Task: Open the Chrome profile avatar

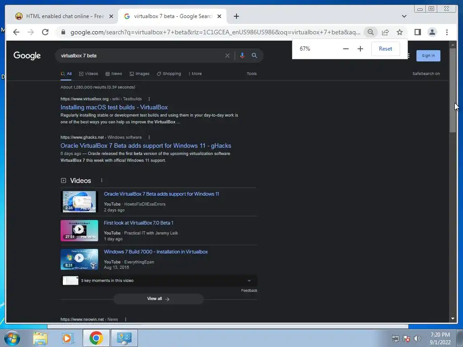Action: point(432,32)
